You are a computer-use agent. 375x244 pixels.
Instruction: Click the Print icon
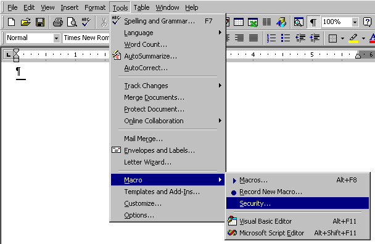point(57,22)
